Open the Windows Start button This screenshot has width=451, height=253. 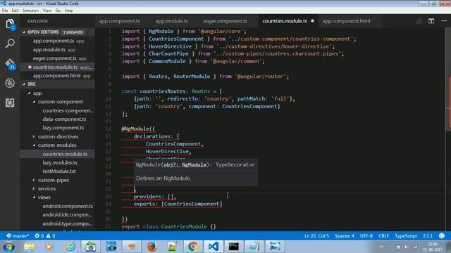(8, 247)
